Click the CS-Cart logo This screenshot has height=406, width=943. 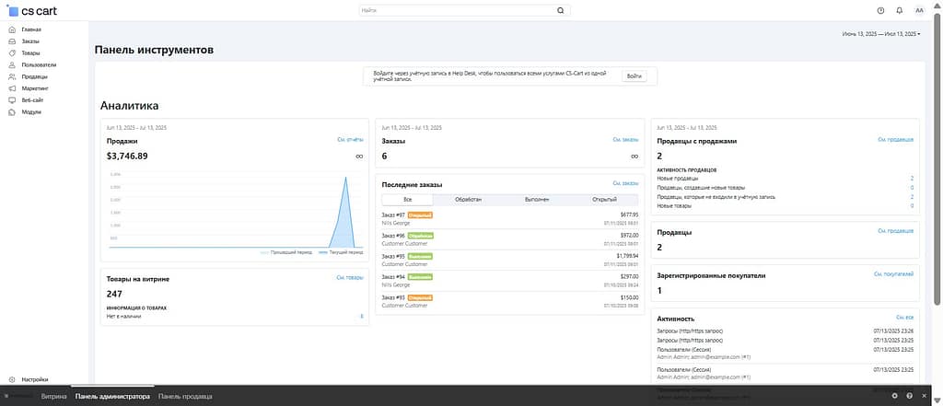tap(32, 11)
